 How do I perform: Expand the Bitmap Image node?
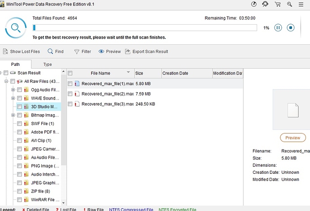coord(13,115)
